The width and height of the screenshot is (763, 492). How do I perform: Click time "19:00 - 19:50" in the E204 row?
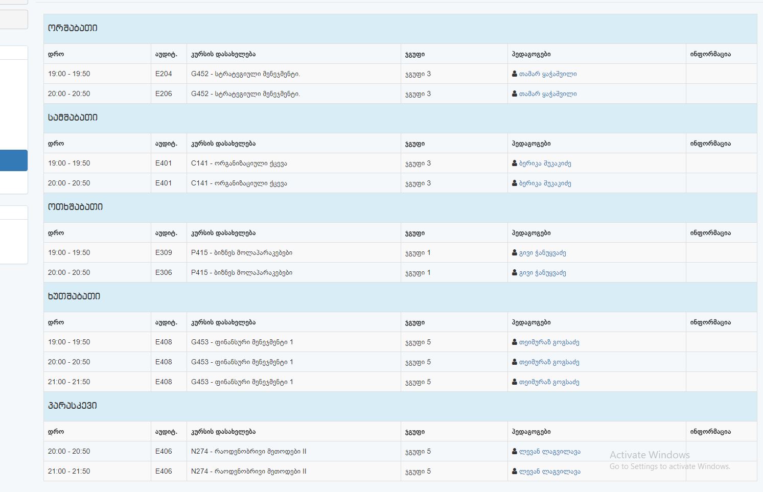point(69,74)
